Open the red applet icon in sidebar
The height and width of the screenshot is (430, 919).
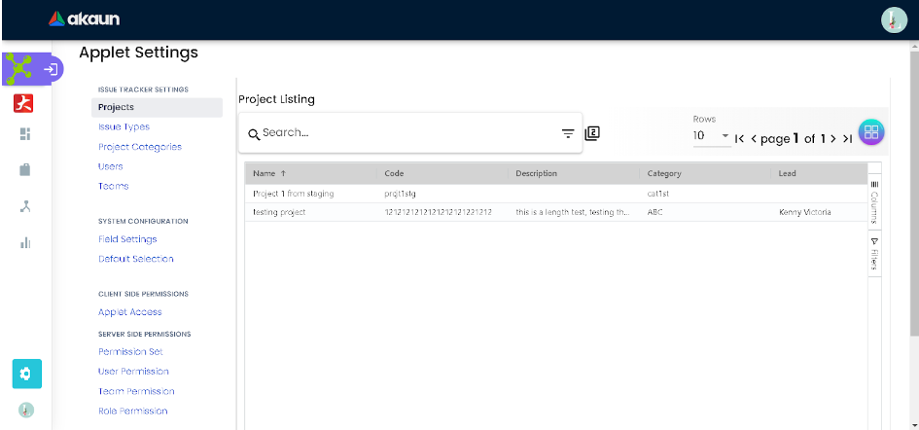click(23, 104)
